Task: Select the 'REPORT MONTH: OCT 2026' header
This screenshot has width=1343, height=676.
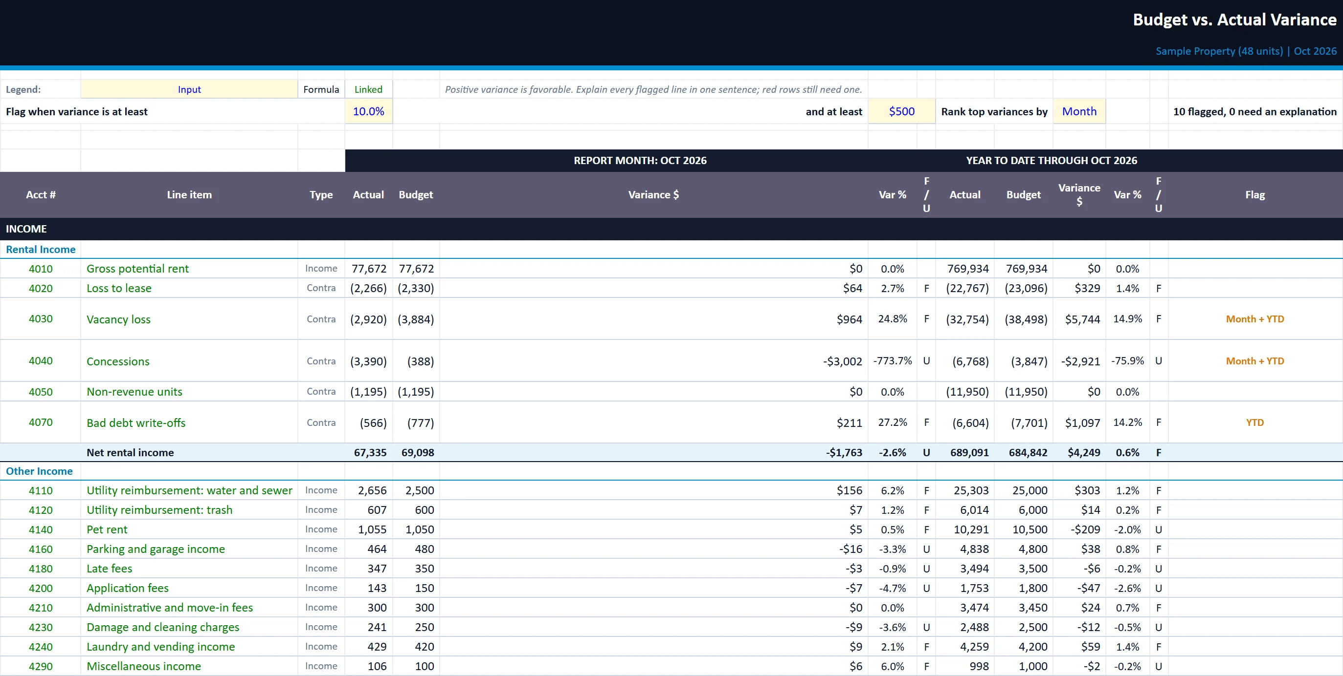Action: (640, 160)
